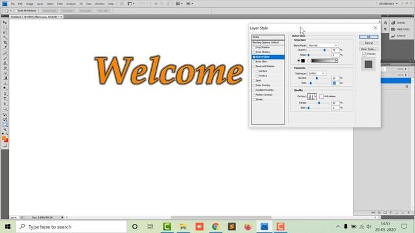Click the Type here to search box
The image size is (415, 233).
point(71,227)
